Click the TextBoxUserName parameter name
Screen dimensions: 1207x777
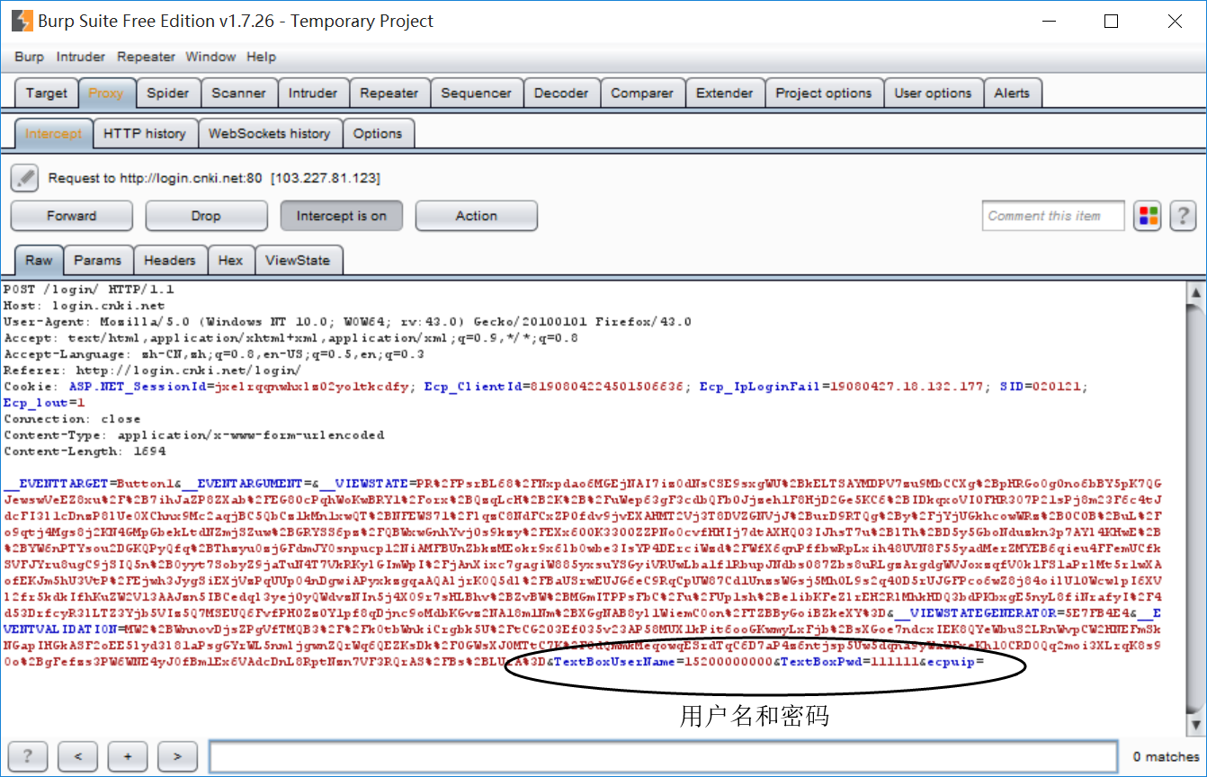pyautogui.click(x=615, y=662)
